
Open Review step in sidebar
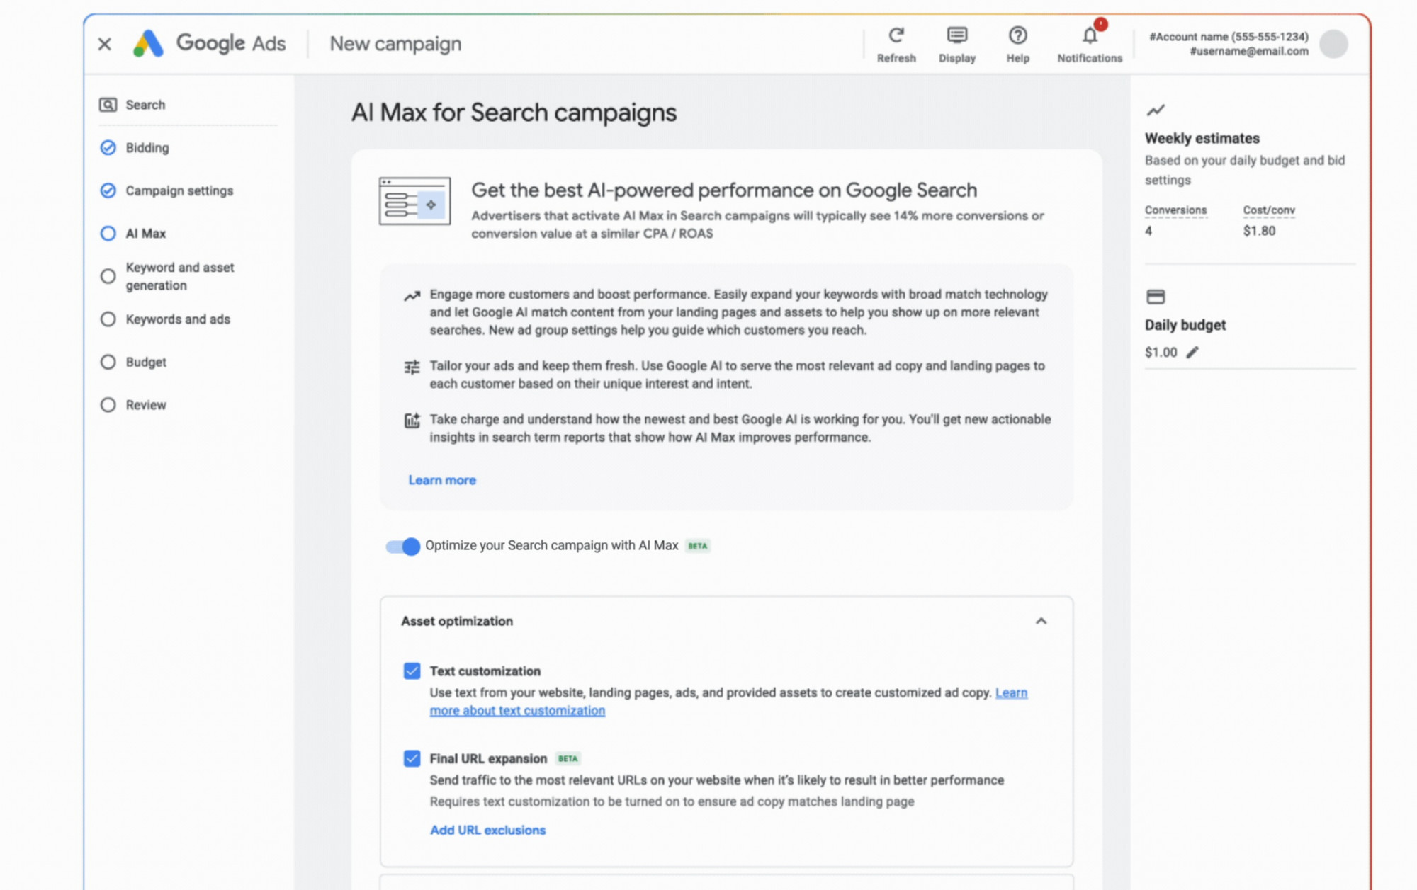146,405
